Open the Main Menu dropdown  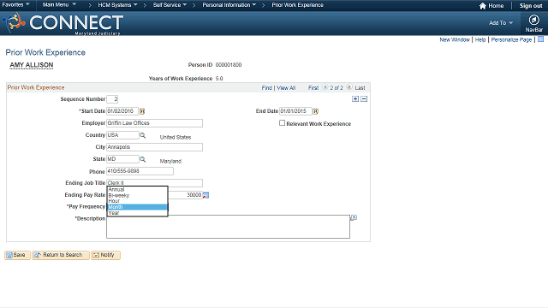tap(59, 5)
